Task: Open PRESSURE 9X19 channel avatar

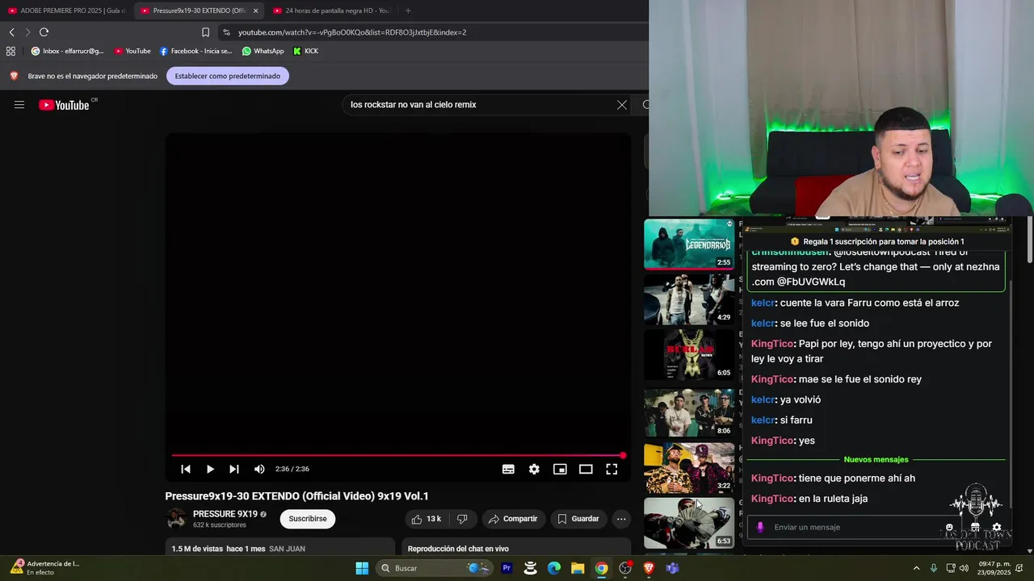Action: tap(176, 519)
